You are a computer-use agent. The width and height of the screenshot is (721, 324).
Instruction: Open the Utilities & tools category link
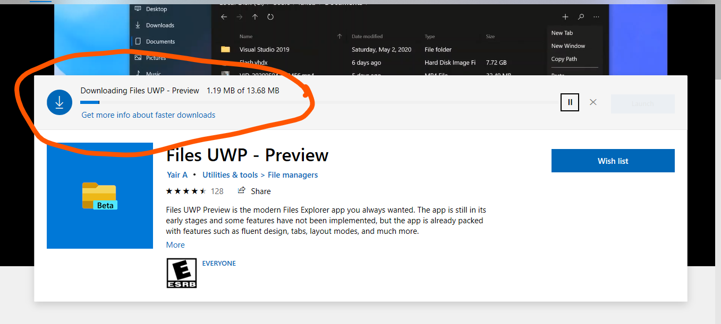tap(230, 174)
